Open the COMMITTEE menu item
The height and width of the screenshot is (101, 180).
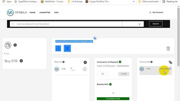point(45,12)
